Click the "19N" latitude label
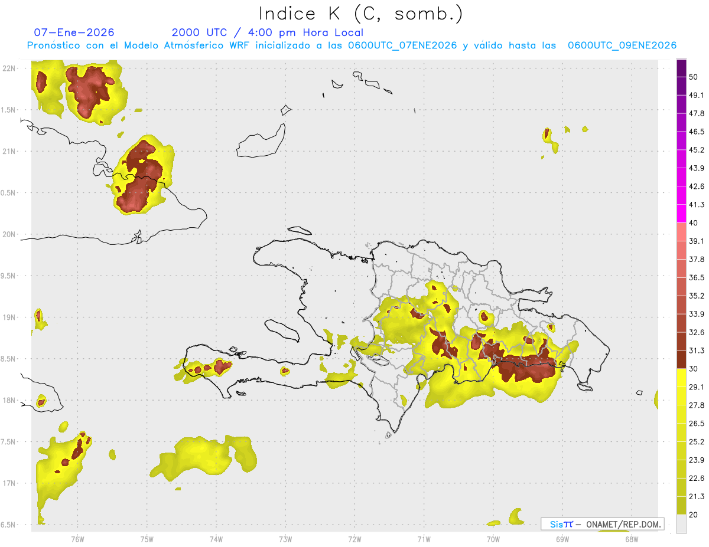Image resolution: width=709 pixels, height=547 pixels. [x=9, y=317]
